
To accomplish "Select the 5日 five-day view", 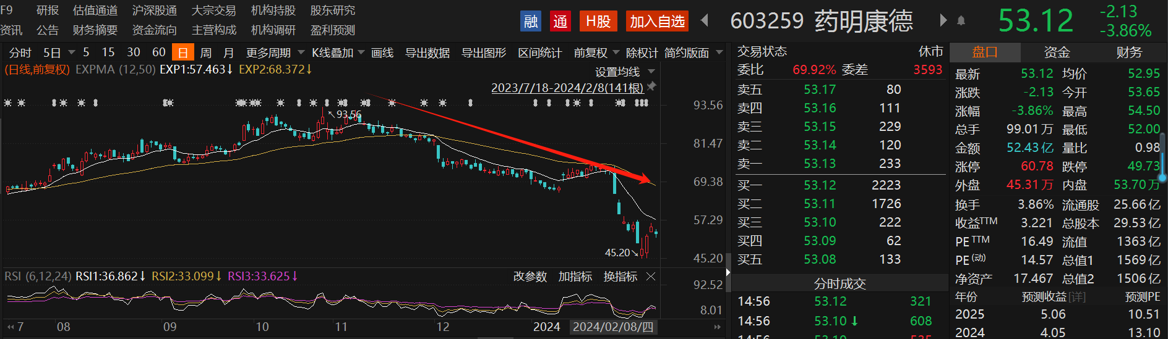I will pos(52,52).
